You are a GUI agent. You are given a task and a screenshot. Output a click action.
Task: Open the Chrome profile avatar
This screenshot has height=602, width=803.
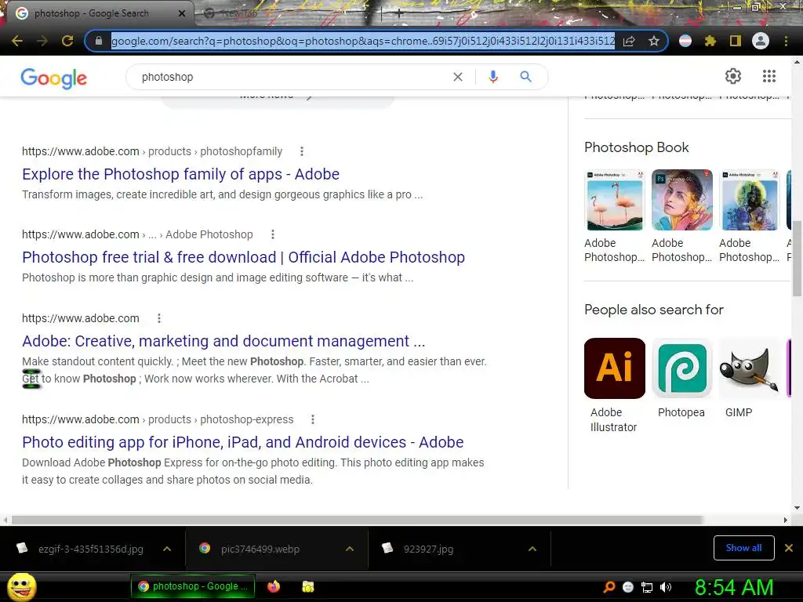761,41
